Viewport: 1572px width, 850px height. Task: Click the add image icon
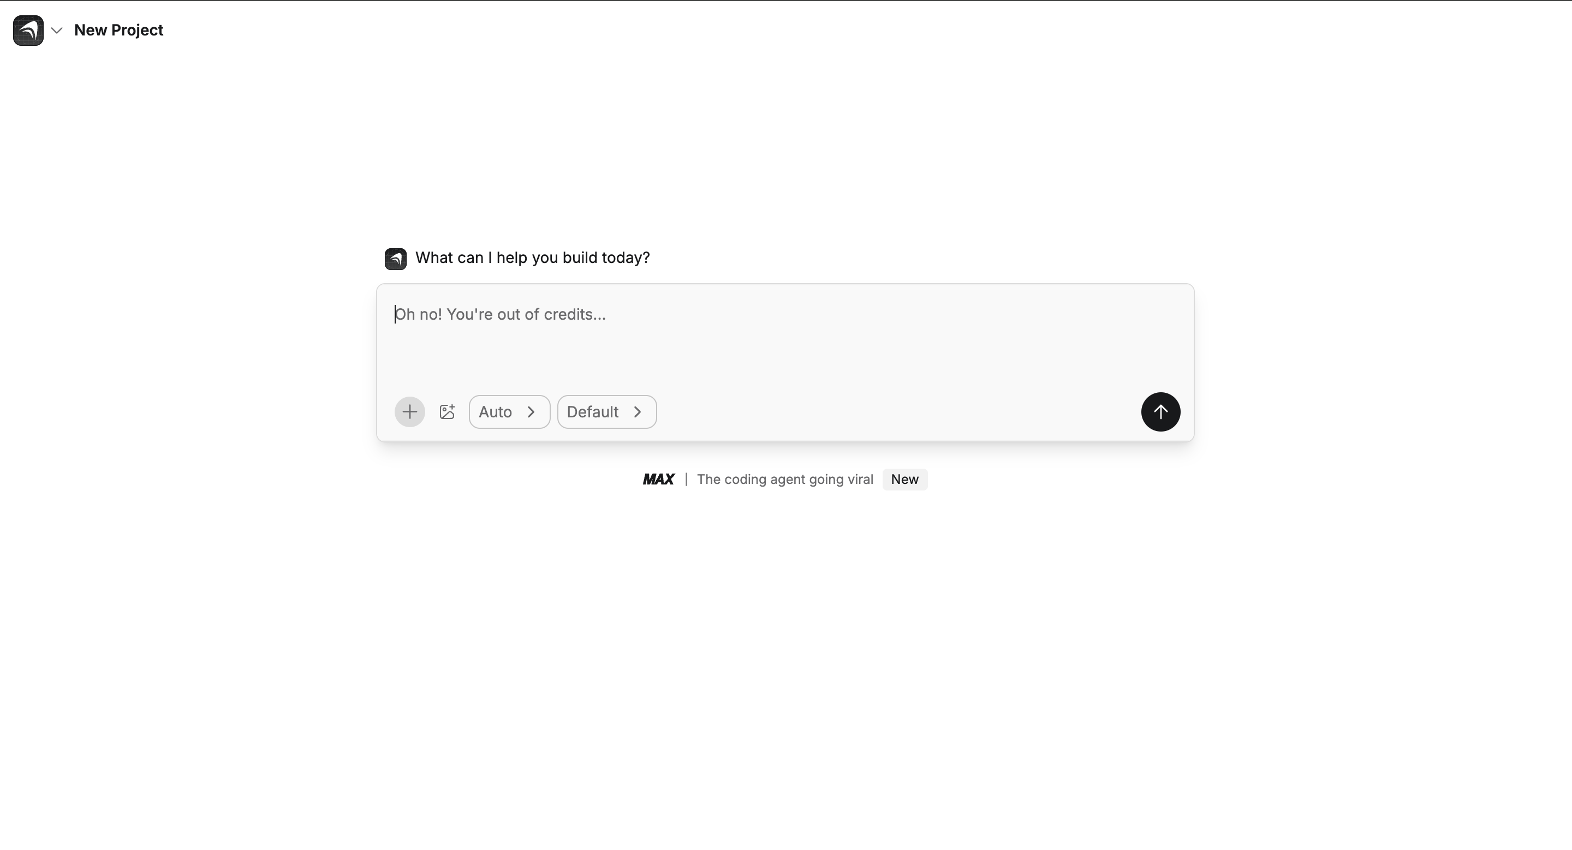446,412
